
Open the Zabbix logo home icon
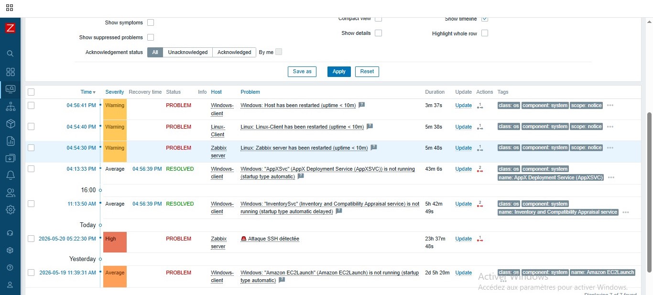tap(10, 28)
